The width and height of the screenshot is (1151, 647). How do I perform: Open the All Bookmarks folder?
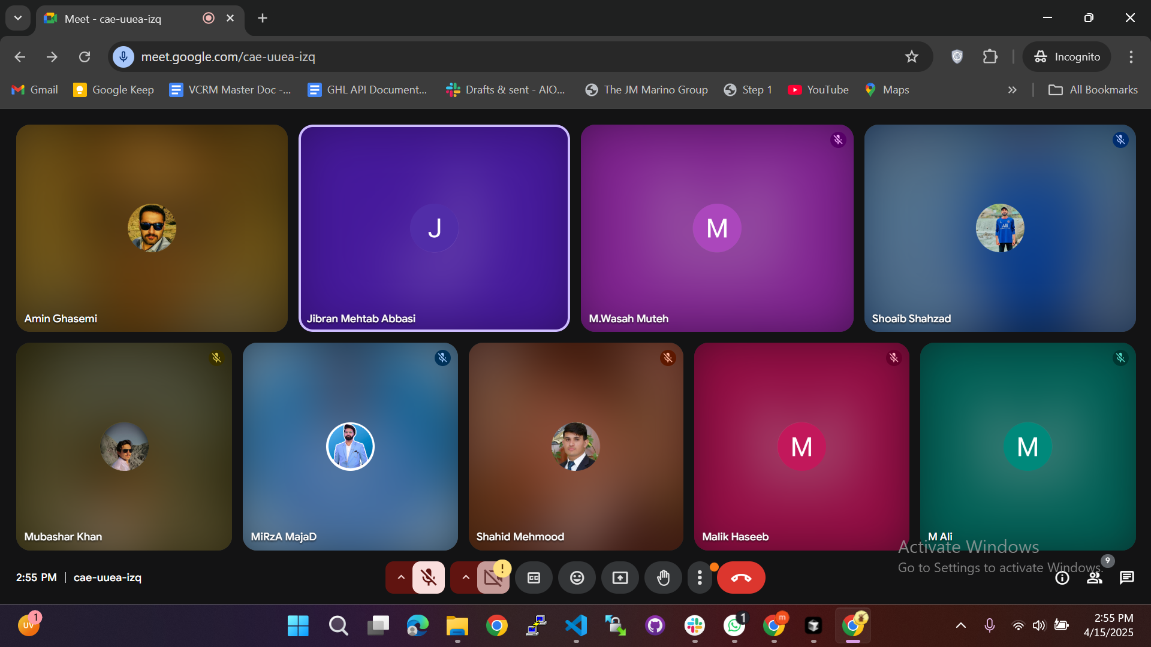[1092, 90]
